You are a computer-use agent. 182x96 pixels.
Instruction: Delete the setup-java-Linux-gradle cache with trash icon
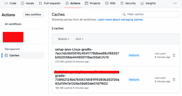click(174, 55)
